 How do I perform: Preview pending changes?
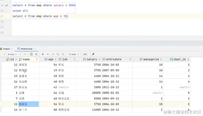click(x=58, y=54)
